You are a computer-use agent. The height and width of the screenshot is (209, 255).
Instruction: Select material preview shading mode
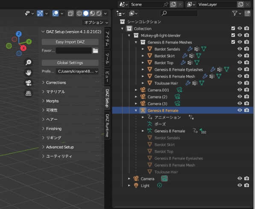click(x=92, y=13)
